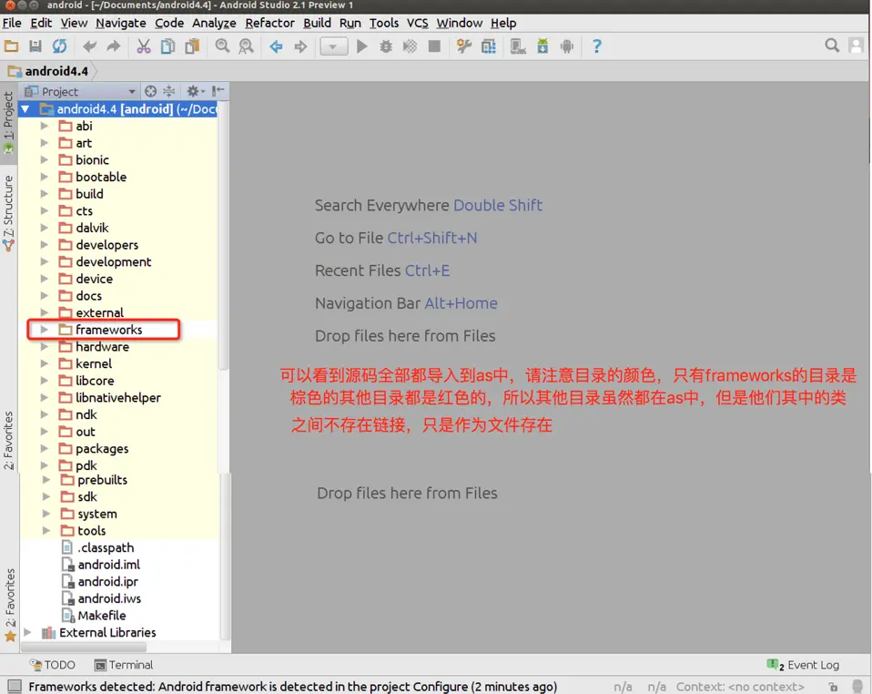Expand the frameworks folder arrow

point(45,330)
